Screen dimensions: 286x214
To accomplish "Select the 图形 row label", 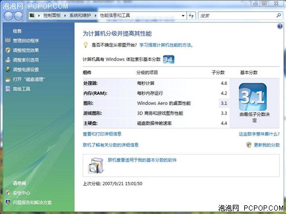I will [x=88, y=104].
